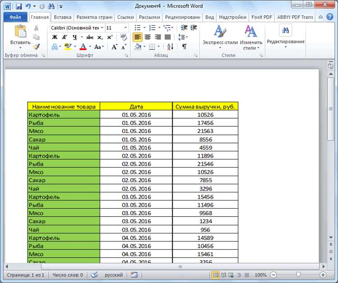Click the Word Help question icon

tap(330, 17)
